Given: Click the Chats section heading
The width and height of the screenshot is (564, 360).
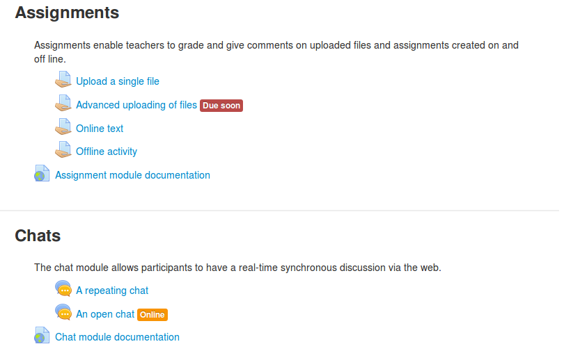Looking at the screenshot, I should click(38, 236).
